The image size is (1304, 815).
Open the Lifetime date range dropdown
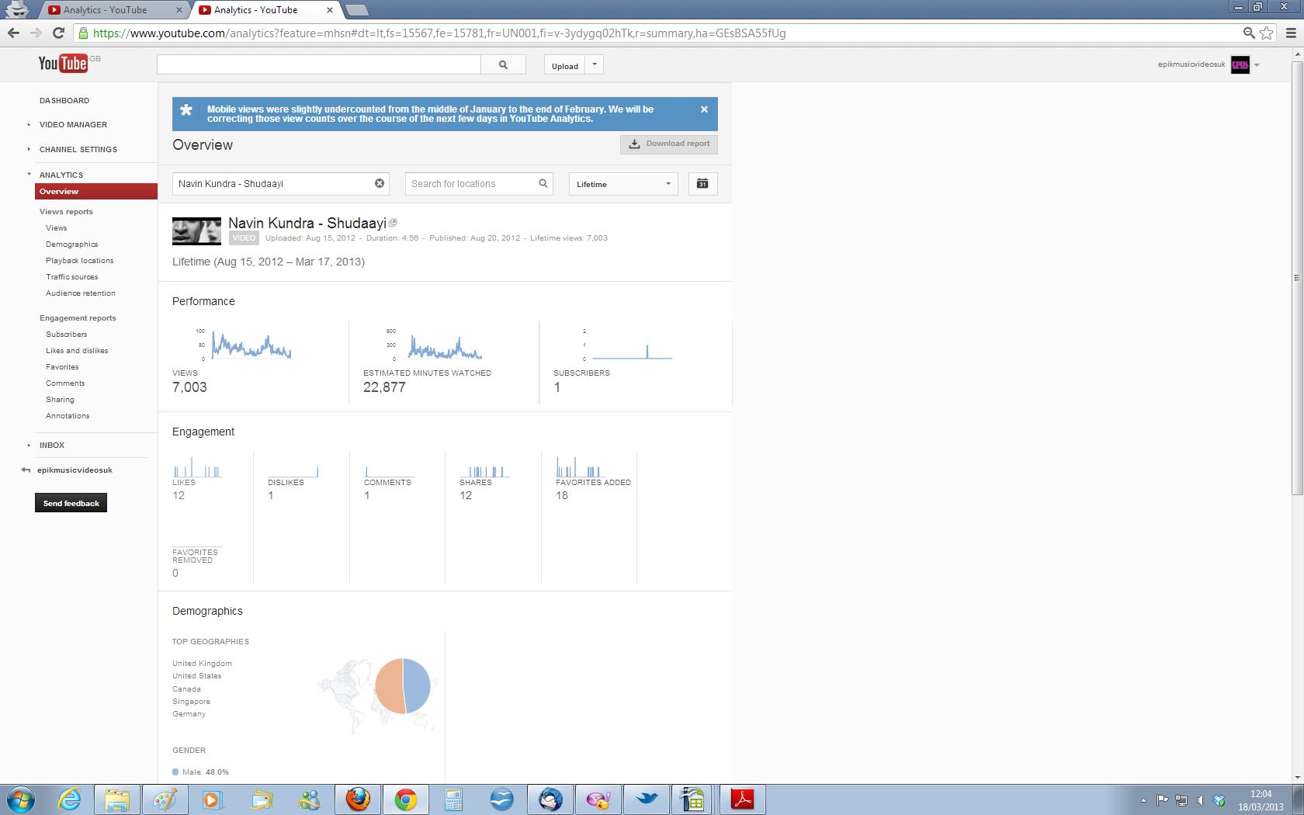(623, 184)
